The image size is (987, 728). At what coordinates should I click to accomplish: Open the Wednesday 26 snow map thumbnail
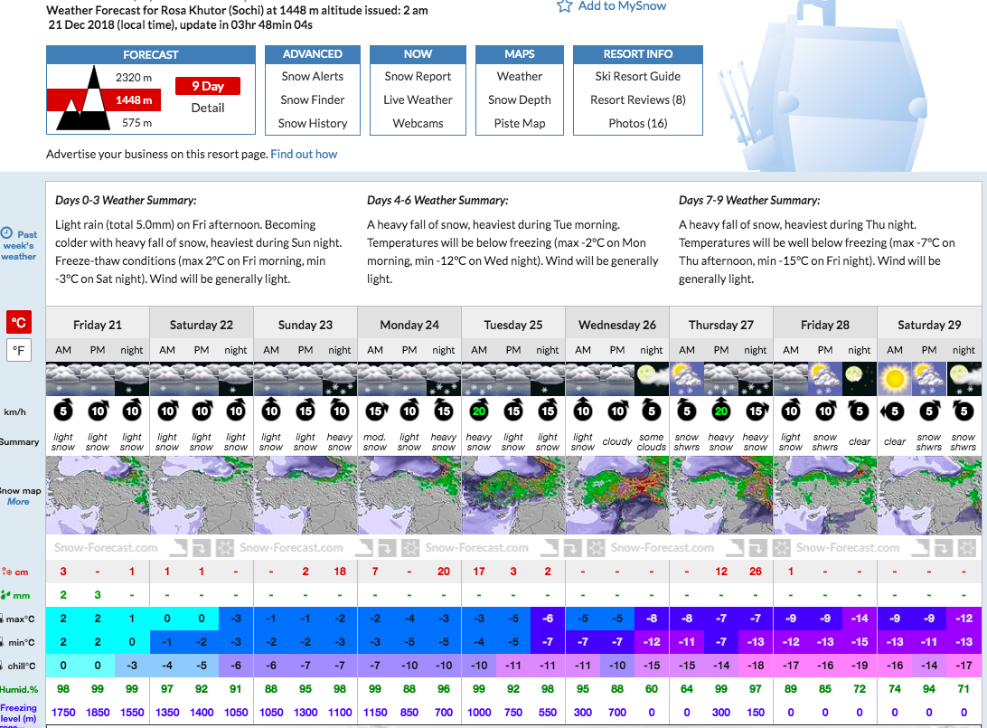coord(617,495)
